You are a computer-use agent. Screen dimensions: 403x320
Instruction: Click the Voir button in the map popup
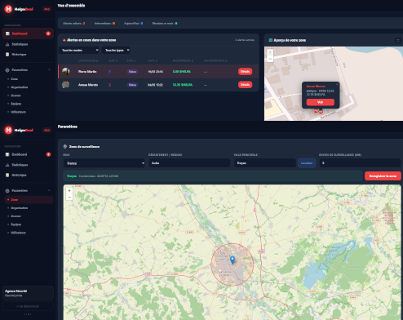click(x=321, y=102)
